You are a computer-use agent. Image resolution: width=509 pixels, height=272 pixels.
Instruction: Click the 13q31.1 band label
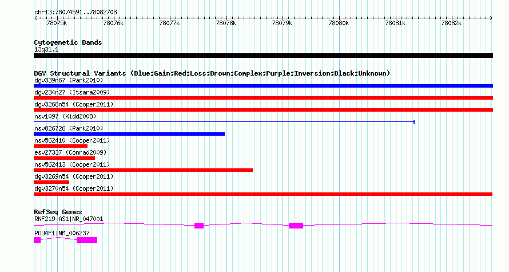click(46, 49)
